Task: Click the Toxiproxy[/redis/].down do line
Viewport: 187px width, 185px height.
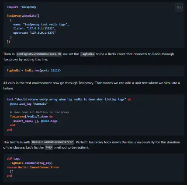Action: click(31, 117)
